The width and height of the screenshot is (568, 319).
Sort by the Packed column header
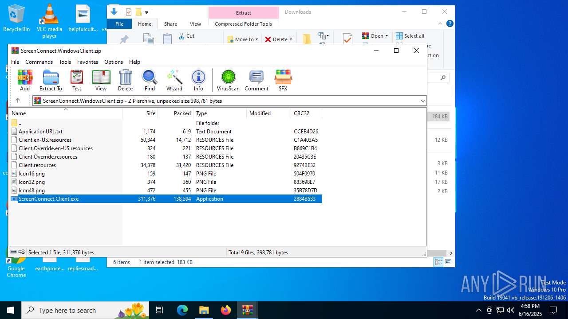176,113
